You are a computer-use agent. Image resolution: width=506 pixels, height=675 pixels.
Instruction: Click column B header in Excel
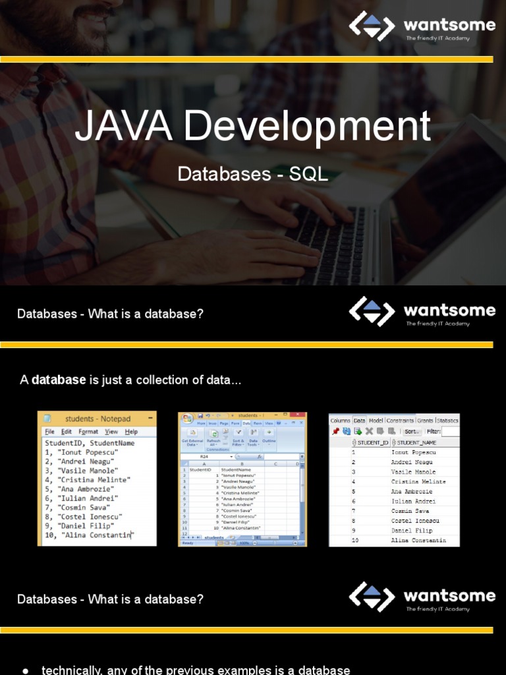[242, 463]
